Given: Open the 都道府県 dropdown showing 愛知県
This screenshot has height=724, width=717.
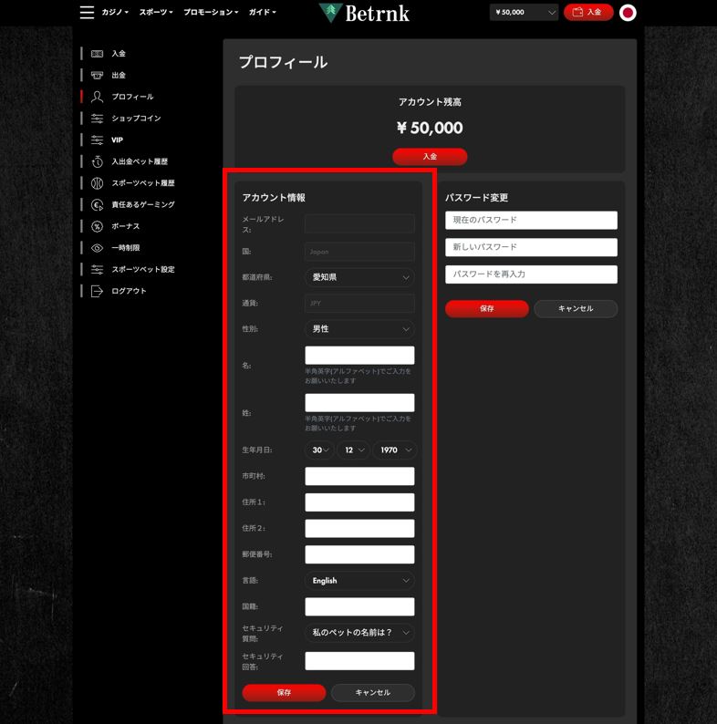Looking at the screenshot, I should tap(359, 277).
